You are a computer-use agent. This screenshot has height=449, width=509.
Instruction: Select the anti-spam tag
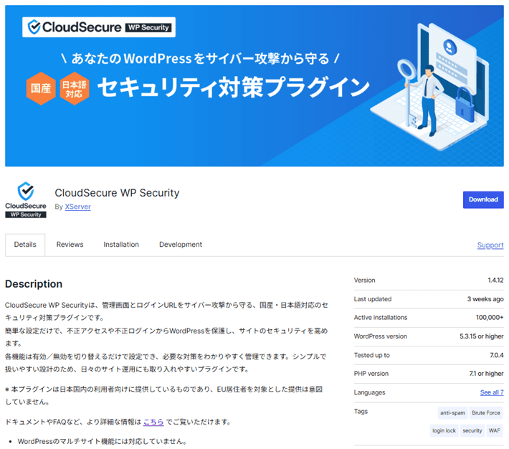coord(452,413)
